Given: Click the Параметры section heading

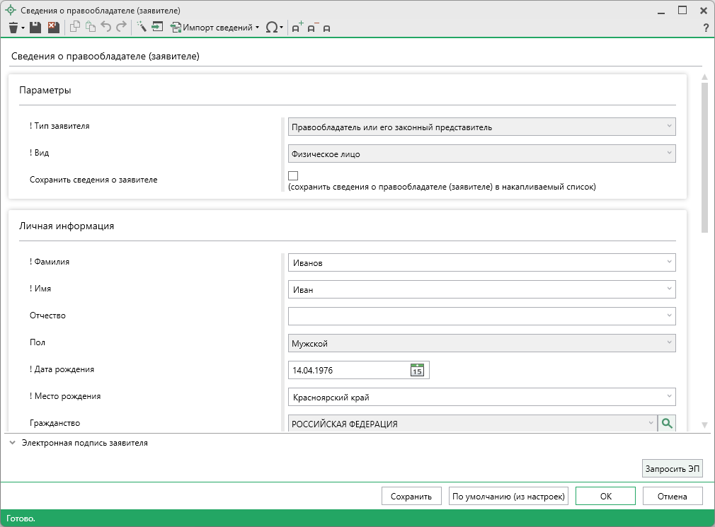Looking at the screenshot, I should point(45,90).
